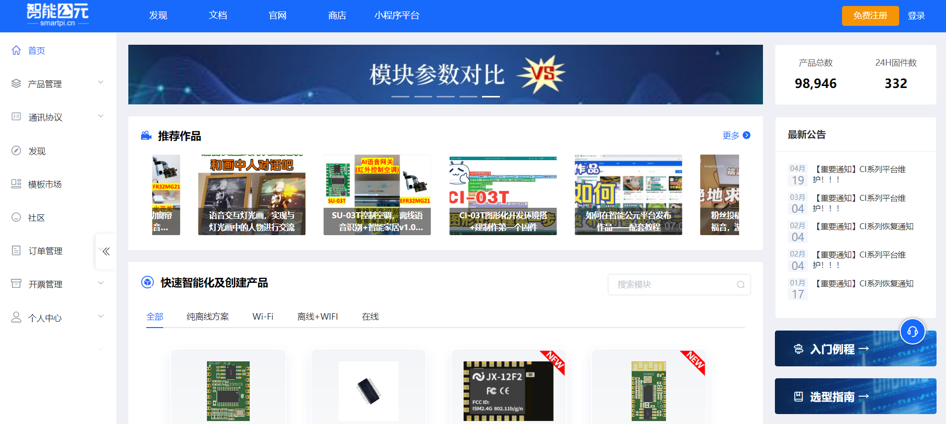Select the 离线+WIFI tab
The width and height of the screenshot is (946, 424).
[318, 317]
